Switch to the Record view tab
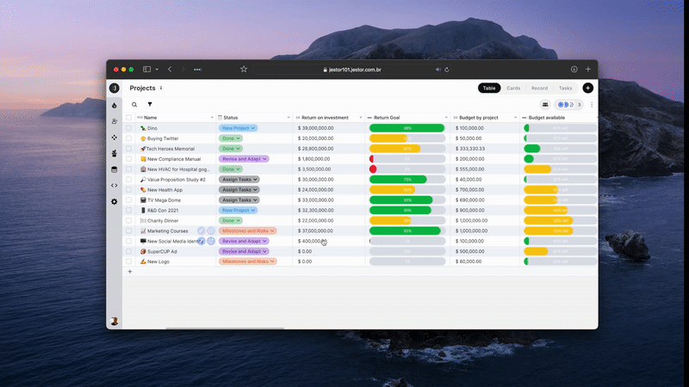This screenshot has width=689, height=387. tap(539, 89)
